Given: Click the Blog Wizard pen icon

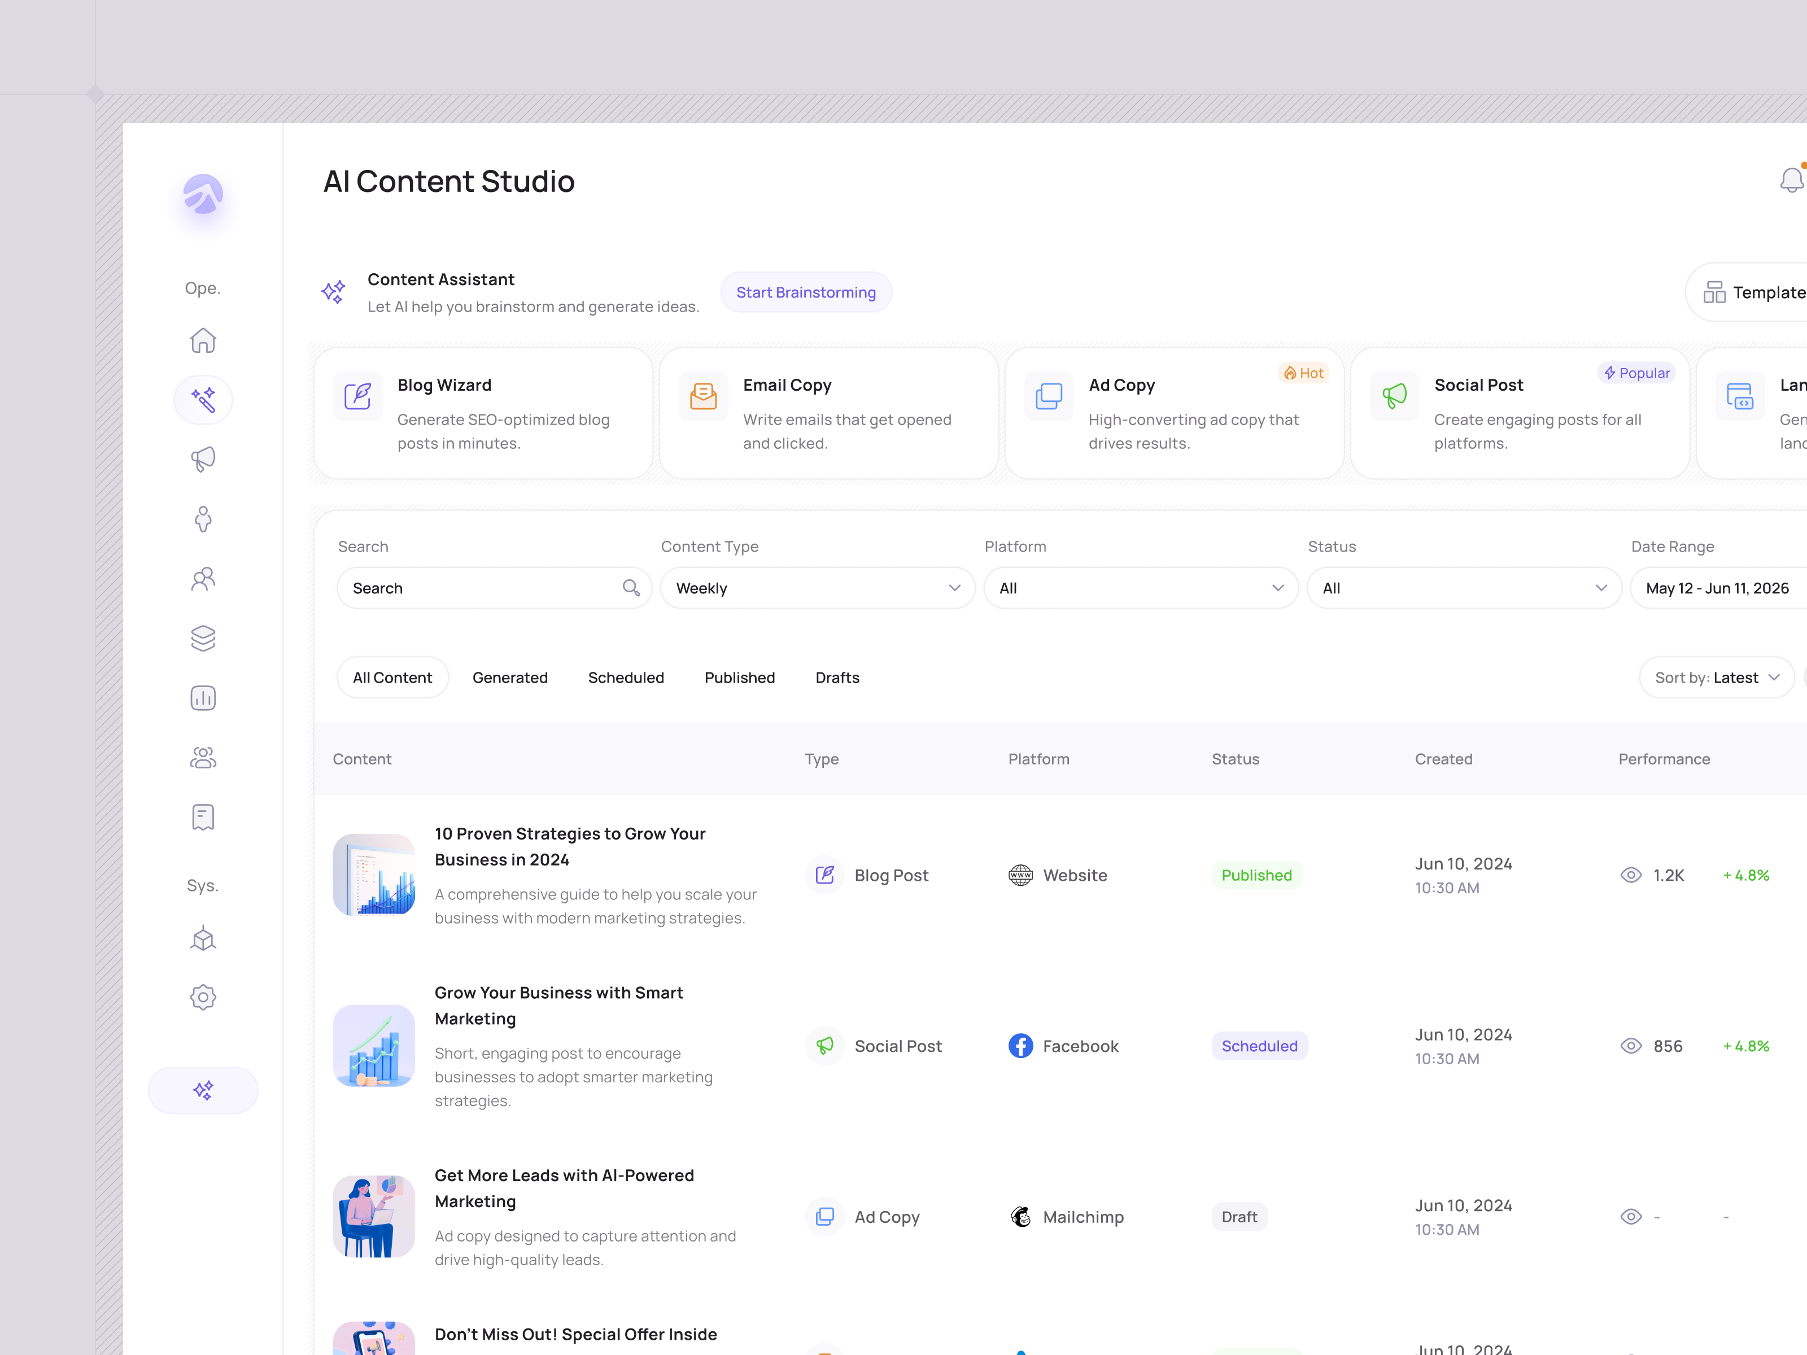Looking at the screenshot, I should point(358,396).
